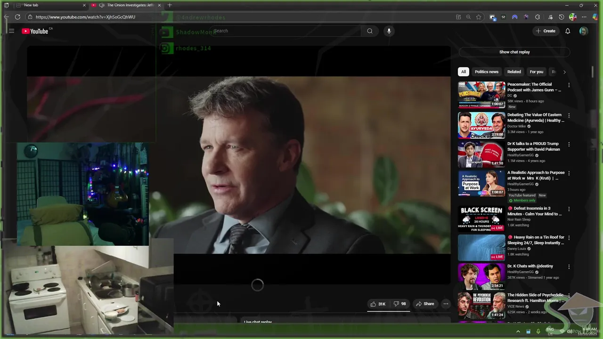Image resolution: width=603 pixels, height=339 pixels.
Task: Select the For you filter chip
Action: (536, 72)
